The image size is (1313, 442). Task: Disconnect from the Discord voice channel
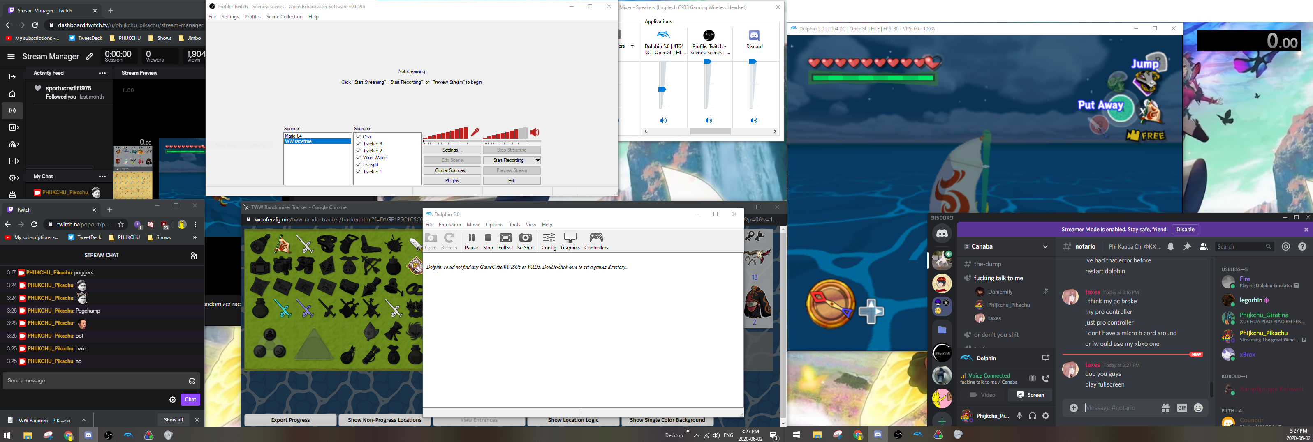pos(1046,378)
